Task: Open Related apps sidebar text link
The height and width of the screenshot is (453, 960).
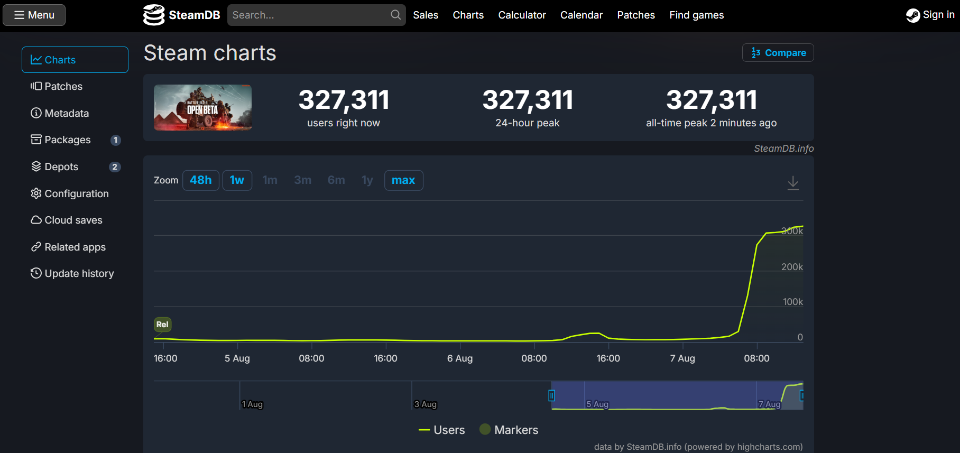Action: coord(75,247)
